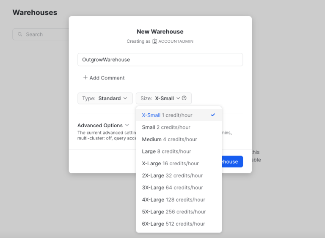The height and width of the screenshot is (238, 325).
Task: Click the warehouse name input field
Action: click(x=160, y=60)
